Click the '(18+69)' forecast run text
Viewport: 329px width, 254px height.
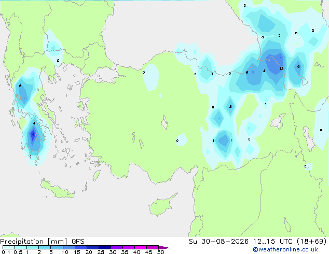pyautogui.click(x=312, y=242)
